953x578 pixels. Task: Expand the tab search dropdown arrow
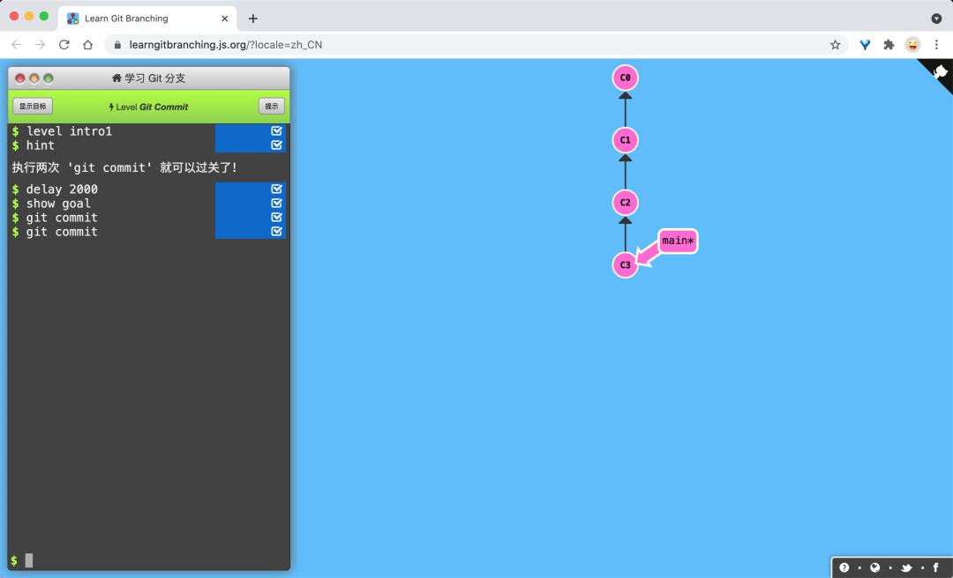(x=936, y=19)
